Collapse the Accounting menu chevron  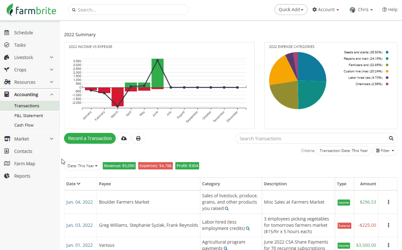point(51,94)
